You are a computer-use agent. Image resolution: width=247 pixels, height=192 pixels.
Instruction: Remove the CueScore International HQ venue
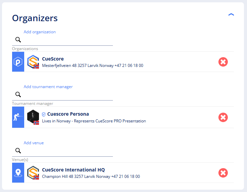tap(223, 173)
